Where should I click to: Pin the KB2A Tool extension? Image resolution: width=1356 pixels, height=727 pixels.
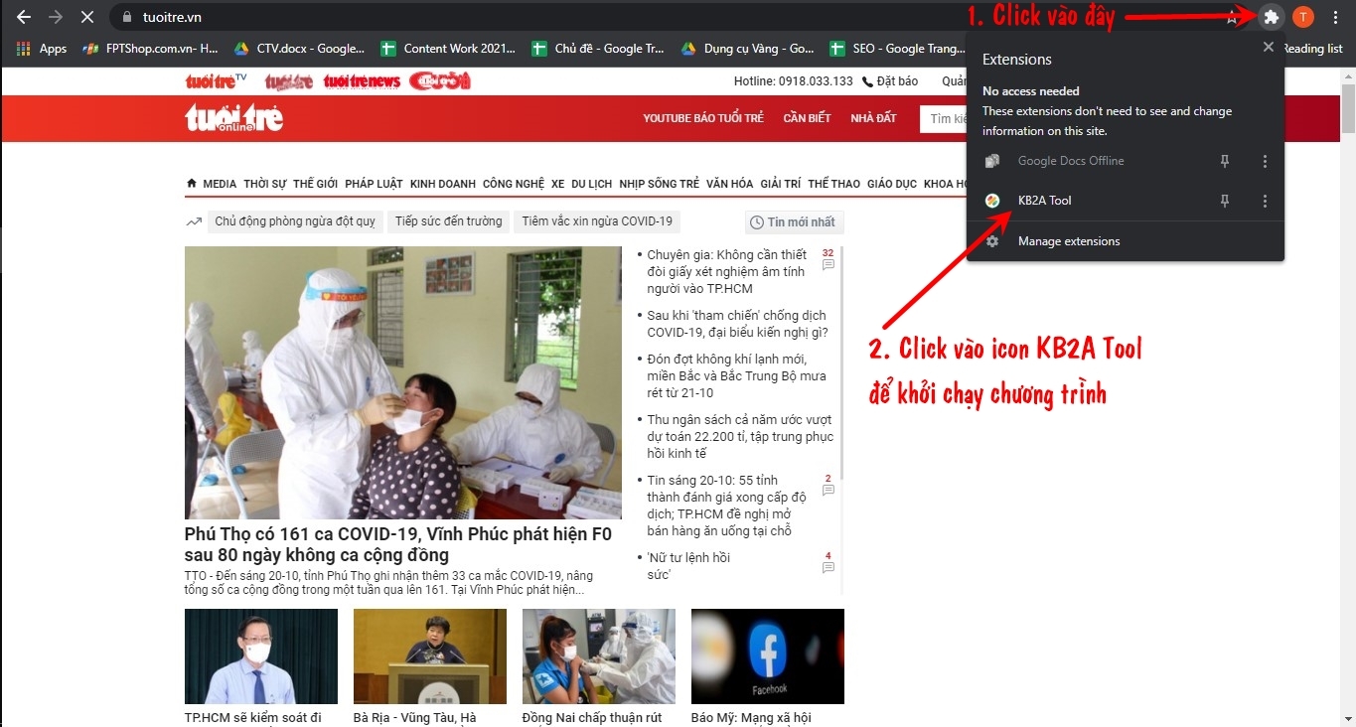click(x=1225, y=201)
